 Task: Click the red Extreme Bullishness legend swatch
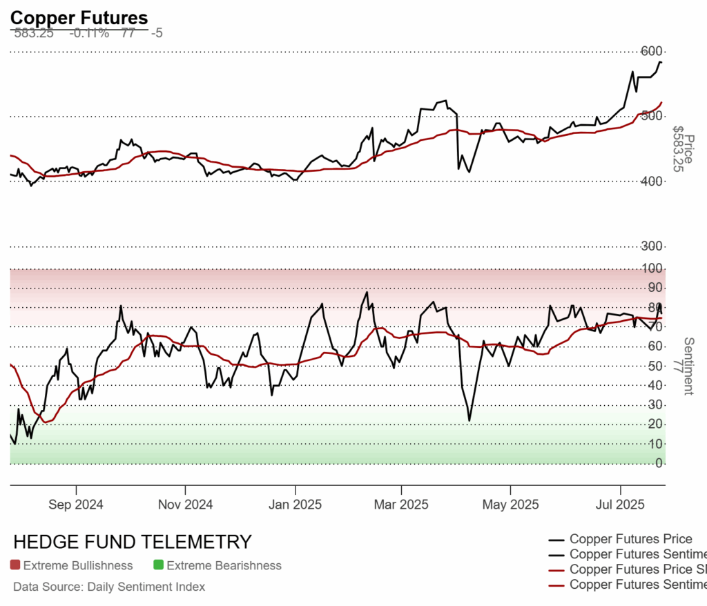(x=15, y=565)
